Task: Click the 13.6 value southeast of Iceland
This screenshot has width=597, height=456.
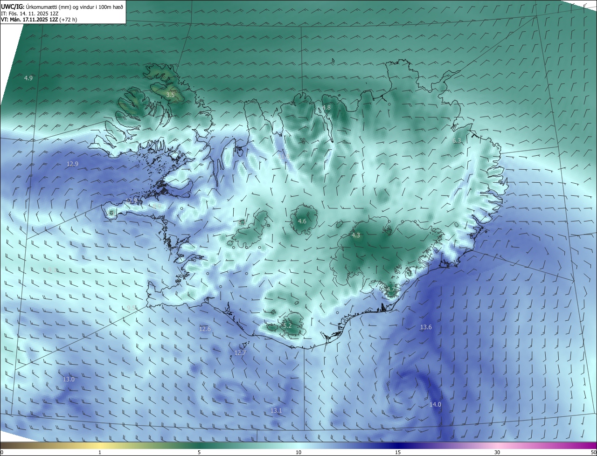Action: pos(426,327)
